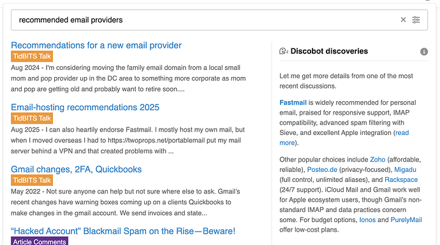Open the Zoho link

(378, 160)
